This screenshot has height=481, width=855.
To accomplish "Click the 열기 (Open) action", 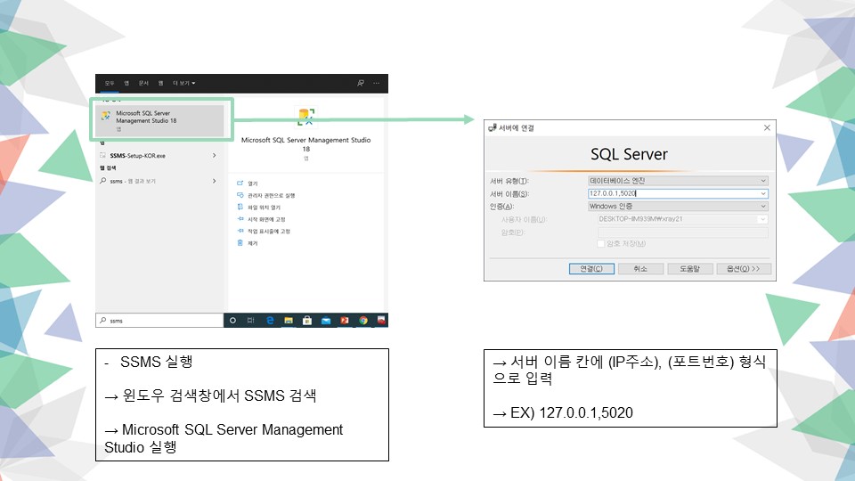I will tap(252, 183).
